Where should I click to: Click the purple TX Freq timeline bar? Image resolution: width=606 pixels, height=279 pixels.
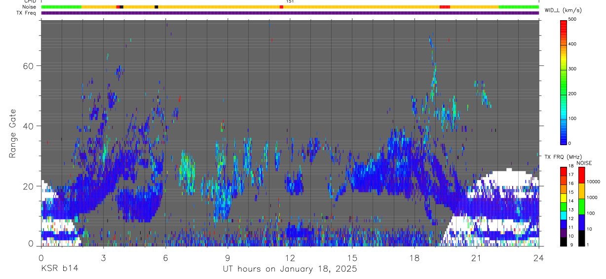pos(290,13)
